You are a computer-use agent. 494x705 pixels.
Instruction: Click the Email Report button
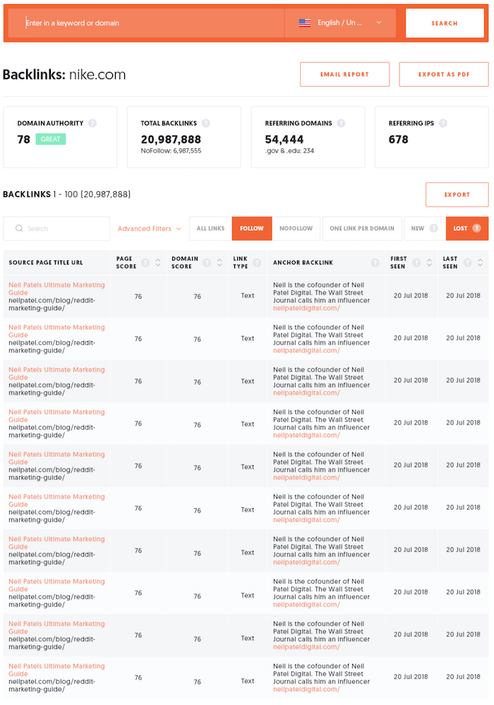coord(344,74)
